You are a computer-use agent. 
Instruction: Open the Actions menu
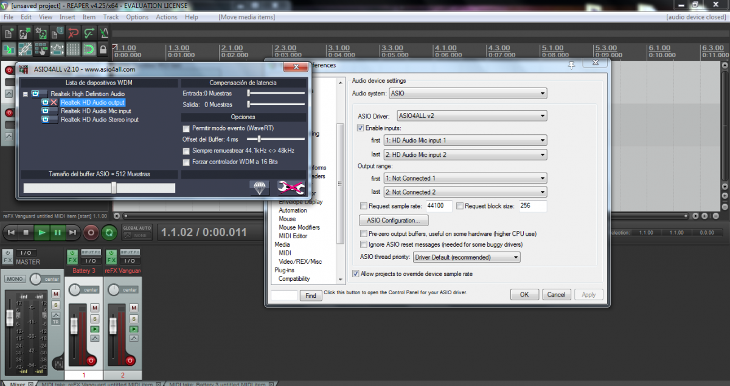[x=167, y=17]
